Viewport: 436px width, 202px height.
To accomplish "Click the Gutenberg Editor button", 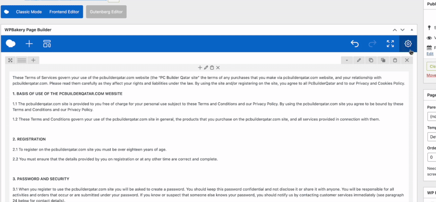I will click(x=106, y=12).
